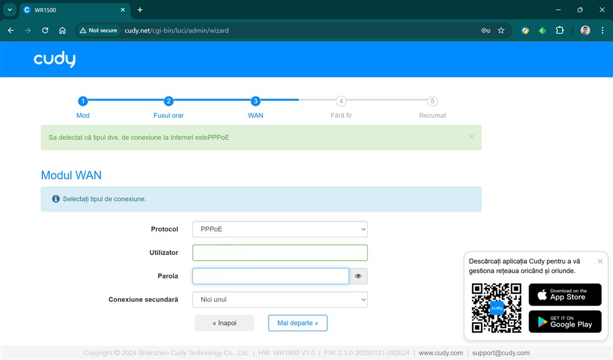Go to wizard step 2 Fusul orar
613x360 pixels.
[x=169, y=102]
